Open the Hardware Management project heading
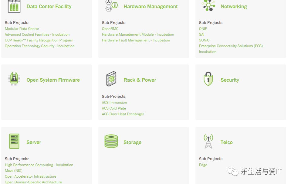The height and width of the screenshot is (184, 291). coord(151,6)
